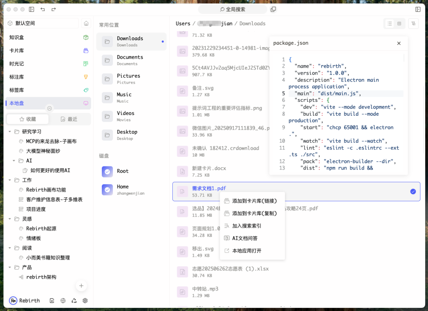Select AI文档问答 from context menu
The image size is (428, 311).
(x=245, y=238)
